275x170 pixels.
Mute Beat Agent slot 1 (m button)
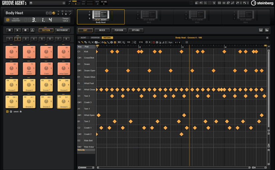click(x=89, y=15)
